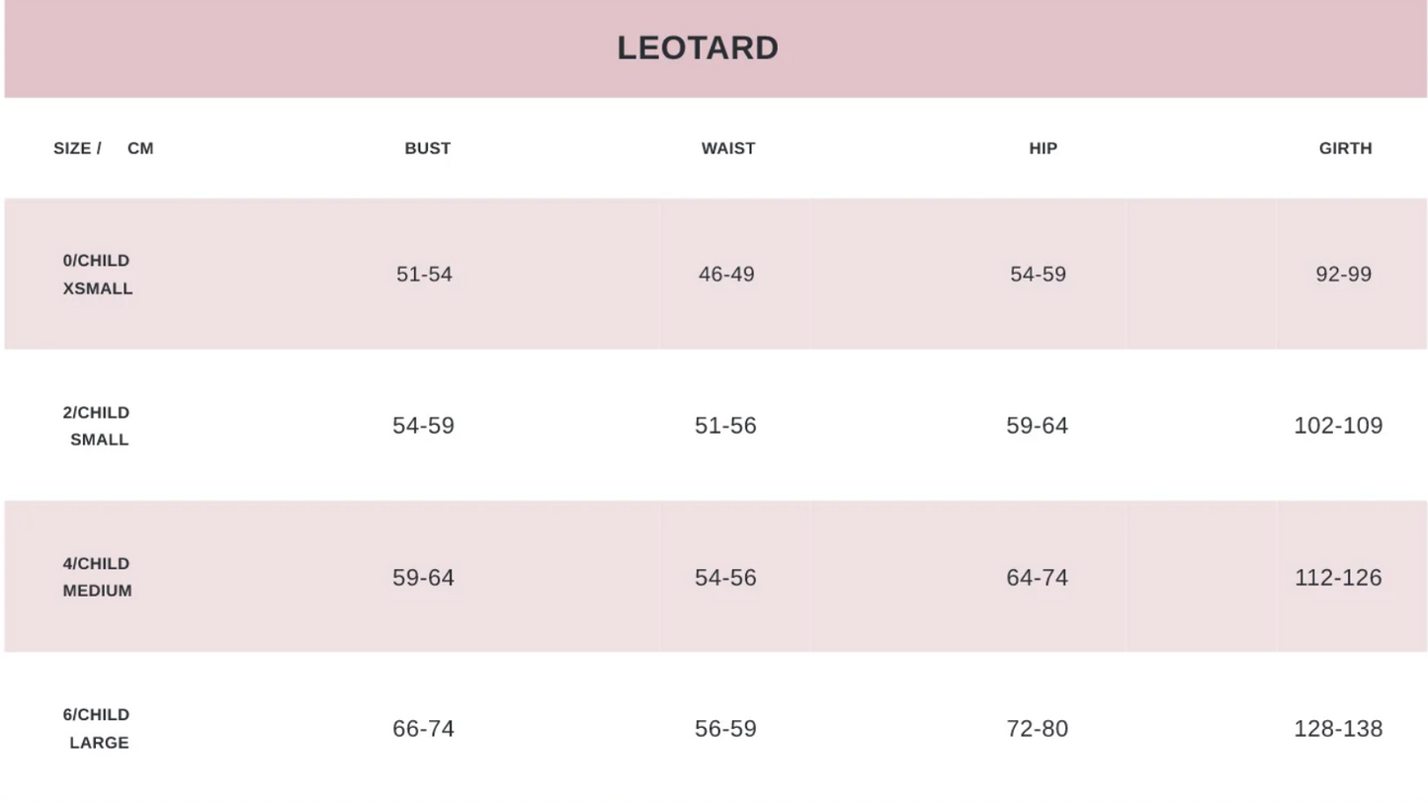This screenshot has width=1428, height=802.
Task: Select waist value 51-56 for Child Small
Action: tap(725, 426)
